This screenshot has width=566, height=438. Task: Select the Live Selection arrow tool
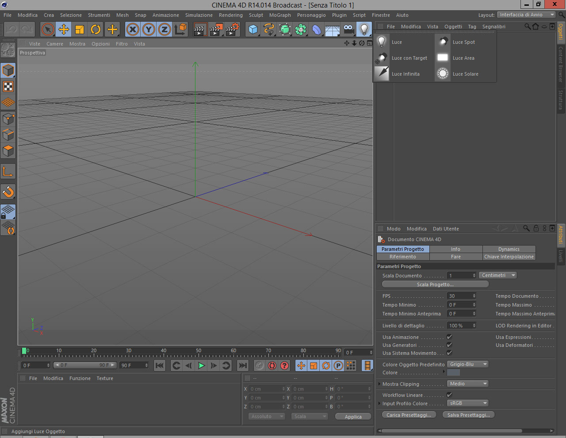point(47,30)
